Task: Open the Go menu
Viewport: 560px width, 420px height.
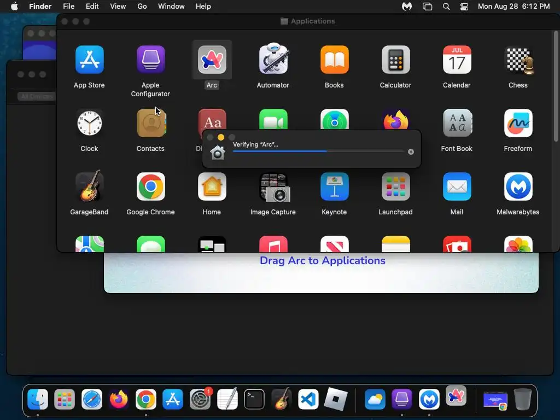Action: (x=142, y=7)
